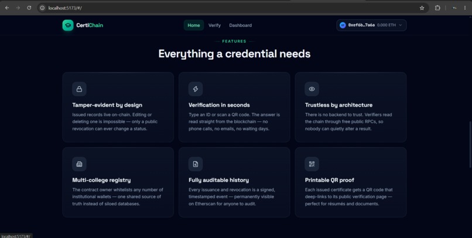Click the lock icon on Tamper-evident card
The height and width of the screenshot is (238, 472).
(x=79, y=89)
